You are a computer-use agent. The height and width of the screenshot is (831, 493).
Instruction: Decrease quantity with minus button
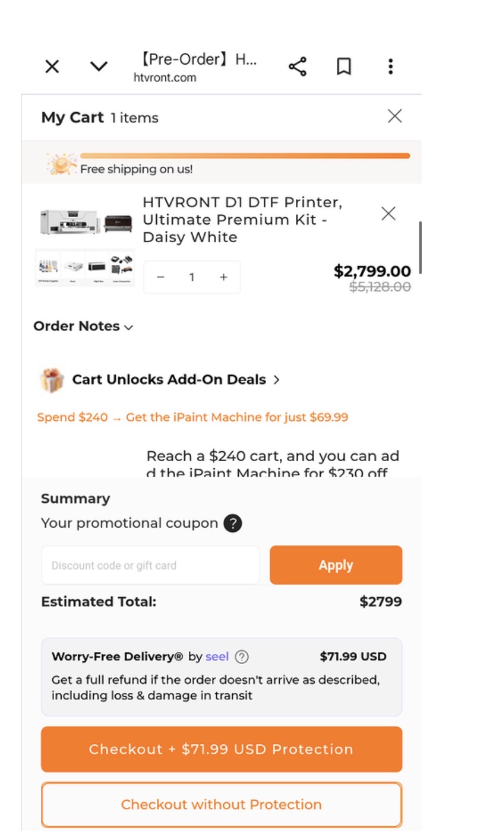[x=160, y=277]
